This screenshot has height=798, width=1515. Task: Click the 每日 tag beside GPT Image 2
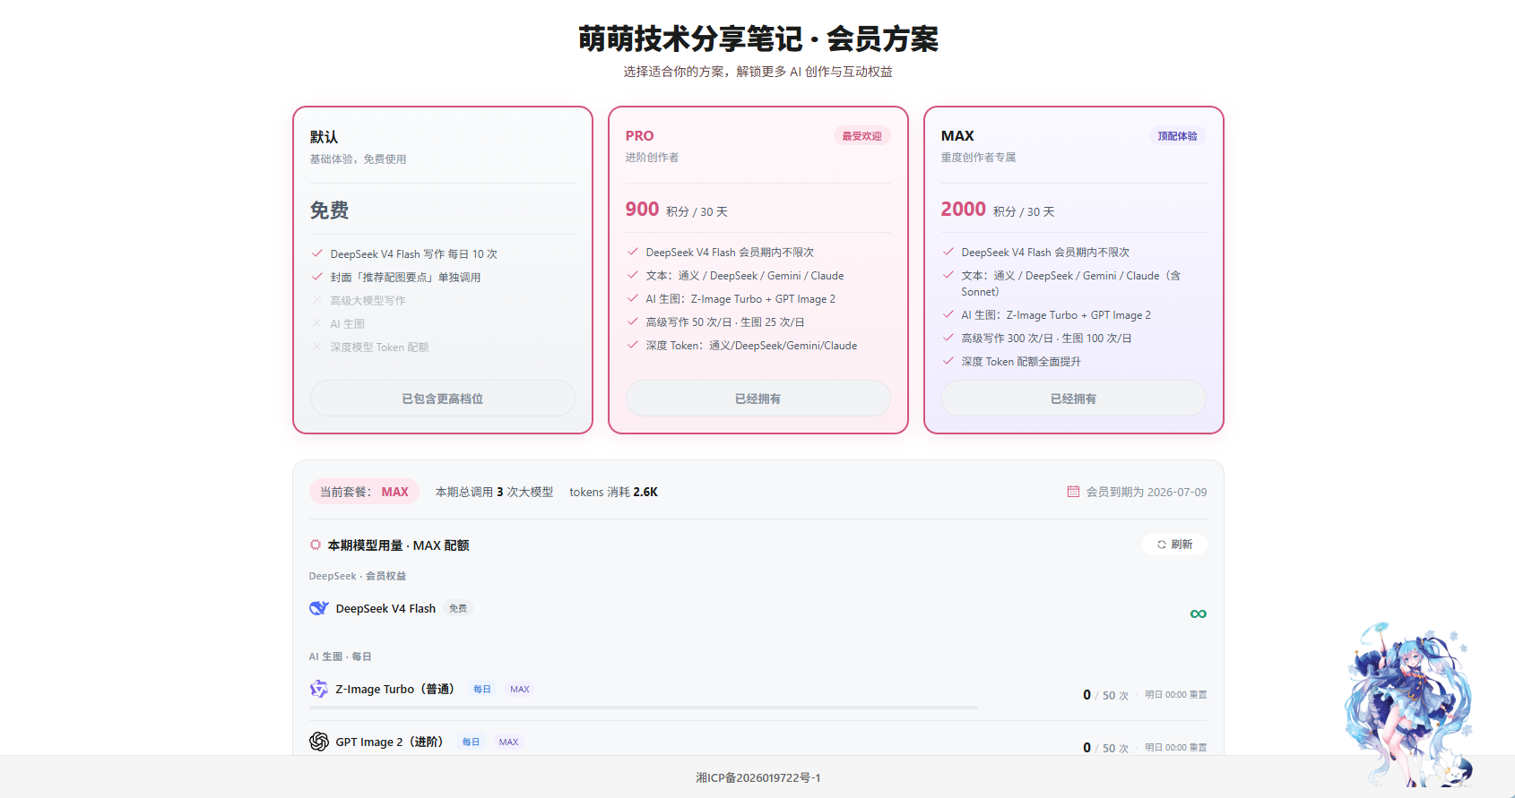point(471,742)
